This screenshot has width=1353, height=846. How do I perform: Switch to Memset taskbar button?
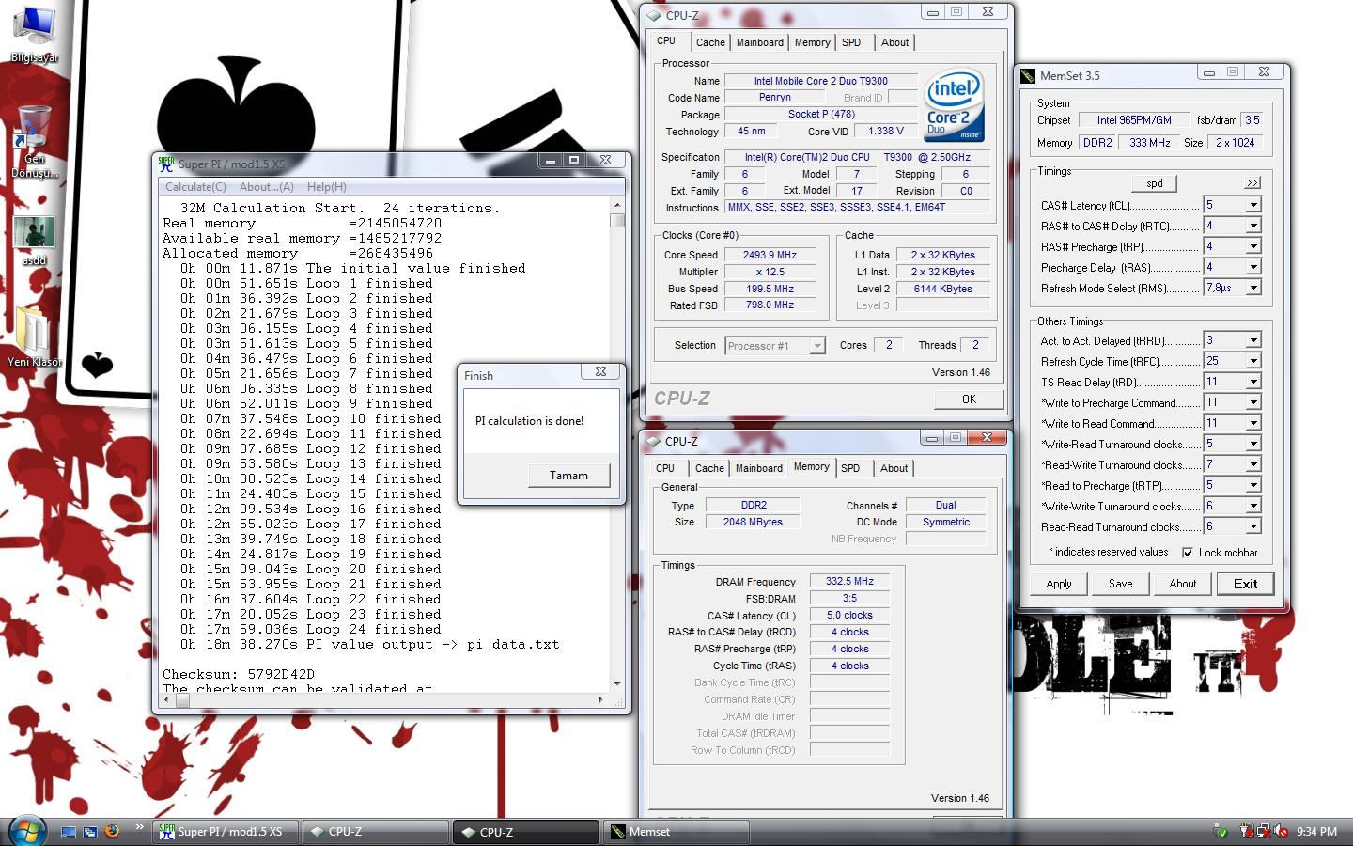click(x=676, y=832)
